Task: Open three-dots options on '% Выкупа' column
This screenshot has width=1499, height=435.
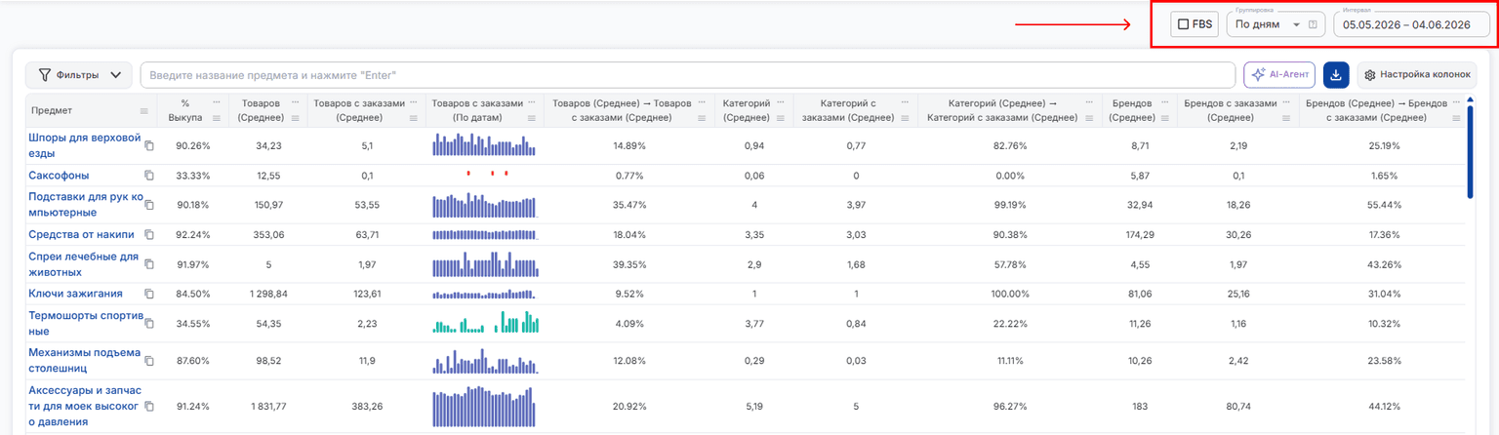Action: pyautogui.click(x=217, y=102)
